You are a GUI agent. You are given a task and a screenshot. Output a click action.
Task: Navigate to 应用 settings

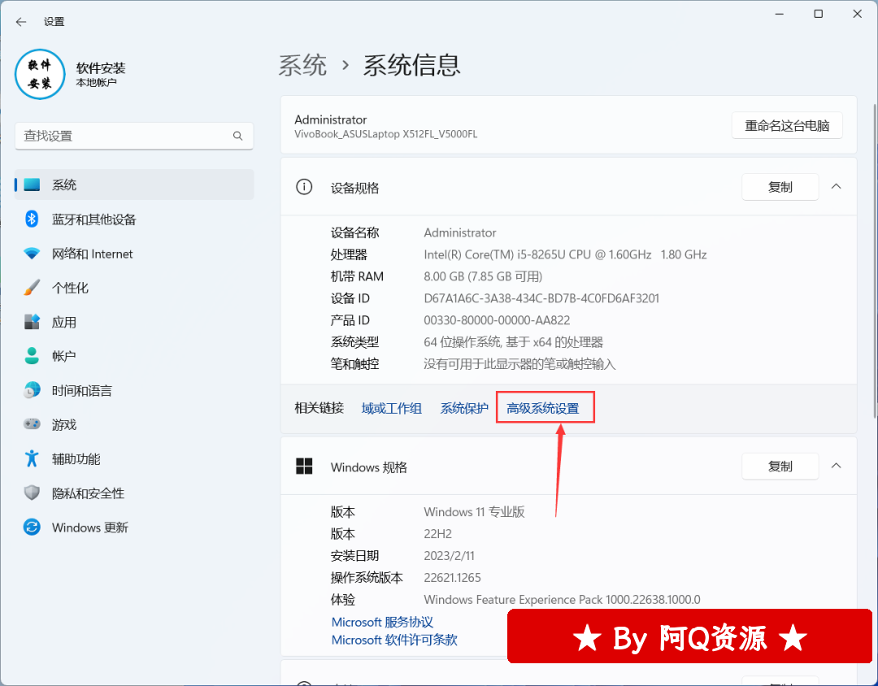(134, 322)
